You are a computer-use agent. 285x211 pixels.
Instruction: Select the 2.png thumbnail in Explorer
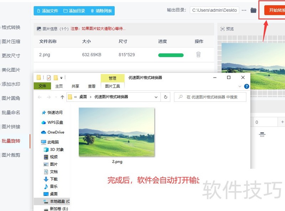[116, 132]
